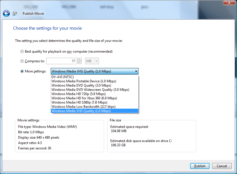Click 'Choose the settings for your movie' heading
237x174 pixels.
47,28
